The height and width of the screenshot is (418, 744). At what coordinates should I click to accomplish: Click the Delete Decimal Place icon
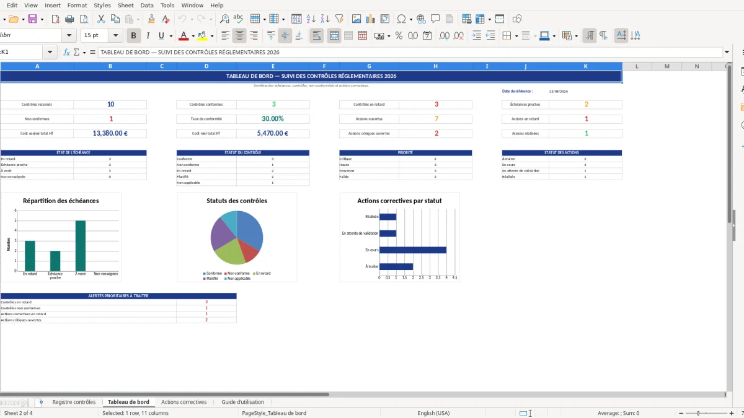pyautogui.click(x=459, y=36)
